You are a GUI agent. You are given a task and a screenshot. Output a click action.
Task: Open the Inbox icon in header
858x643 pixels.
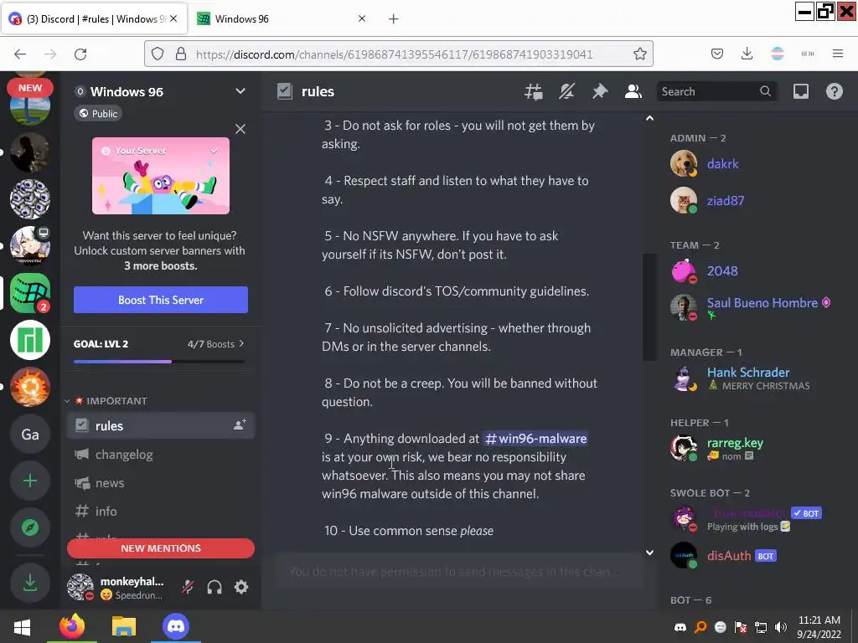pos(801,91)
